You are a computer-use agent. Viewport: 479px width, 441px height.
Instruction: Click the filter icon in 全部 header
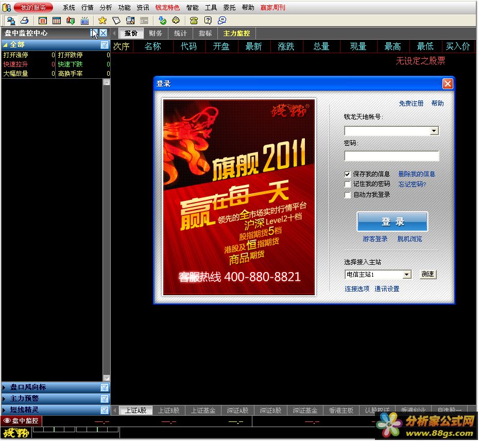tap(105, 45)
